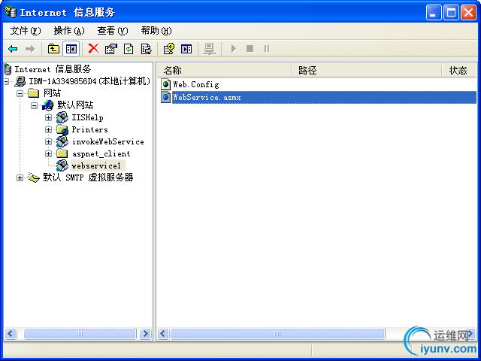This screenshot has width=481, height=361.
Task: Collapse the 网站 tree node
Action: point(20,93)
